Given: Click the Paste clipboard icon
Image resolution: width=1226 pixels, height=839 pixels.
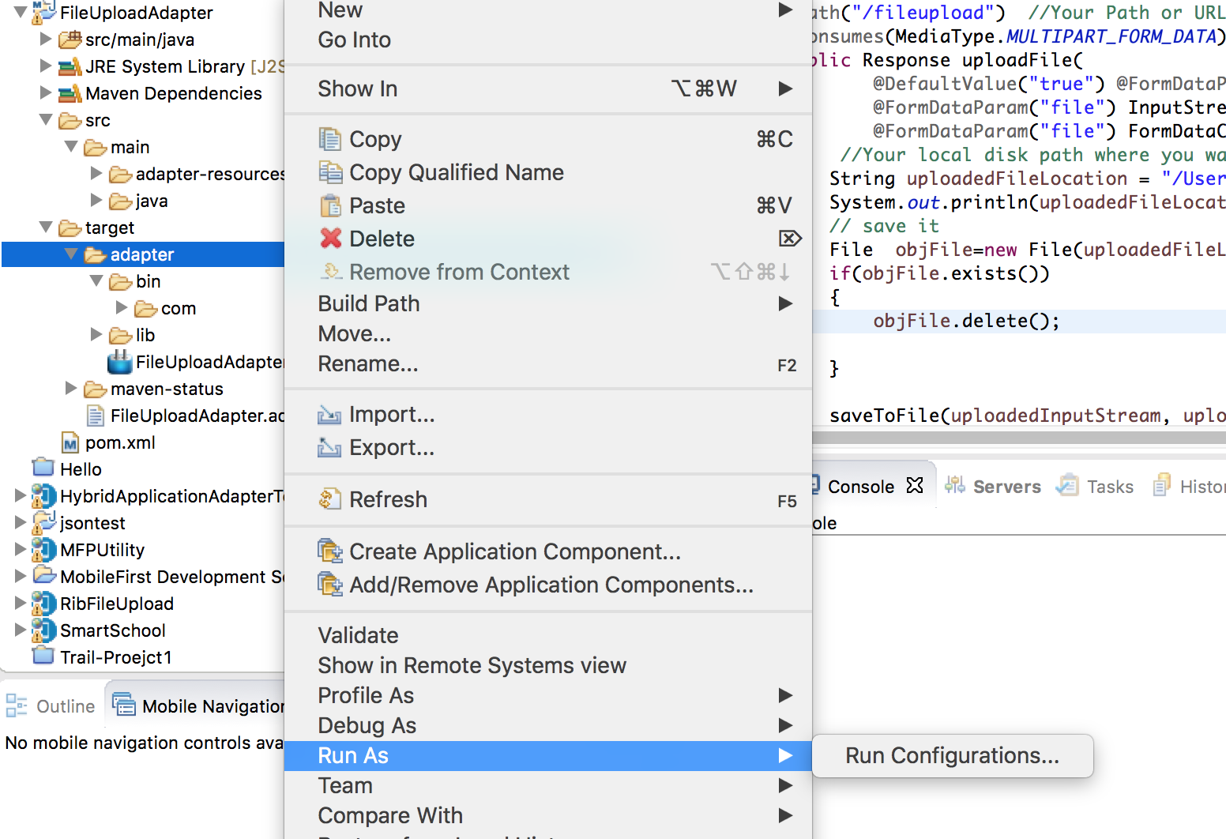Looking at the screenshot, I should (x=329, y=205).
